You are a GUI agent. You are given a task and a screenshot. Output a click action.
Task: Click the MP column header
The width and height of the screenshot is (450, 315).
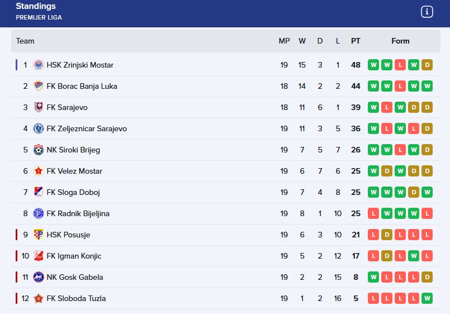coord(284,41)
